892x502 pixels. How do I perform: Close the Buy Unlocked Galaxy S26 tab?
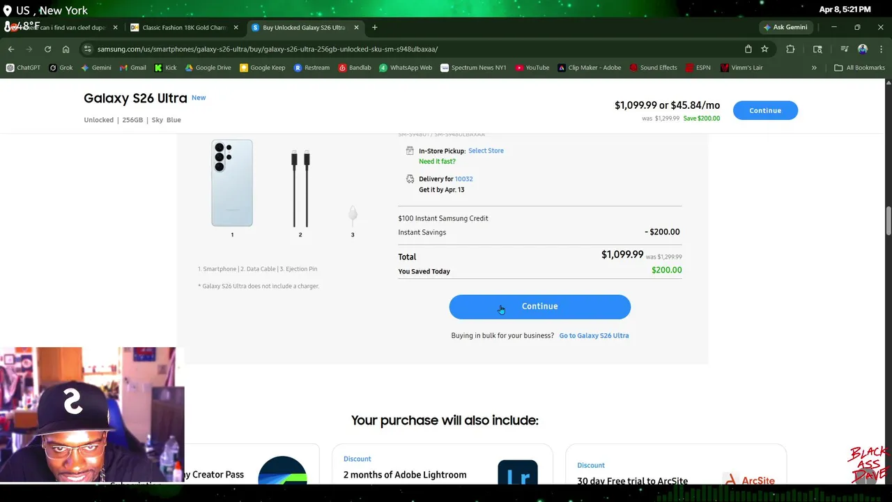356,27
